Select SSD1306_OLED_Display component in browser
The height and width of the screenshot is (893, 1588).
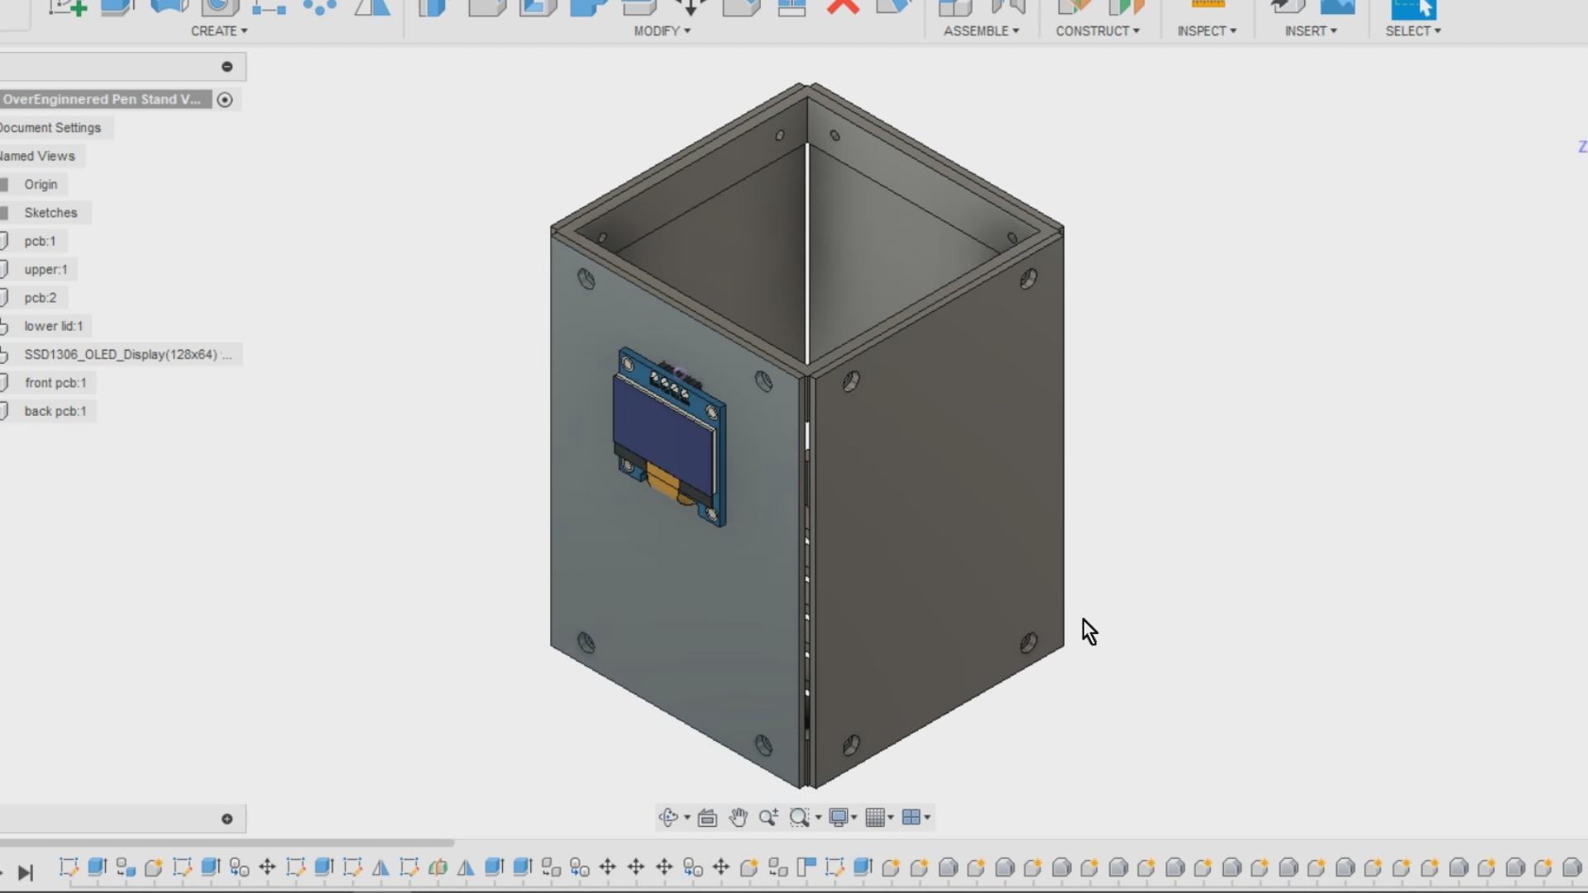121,355
